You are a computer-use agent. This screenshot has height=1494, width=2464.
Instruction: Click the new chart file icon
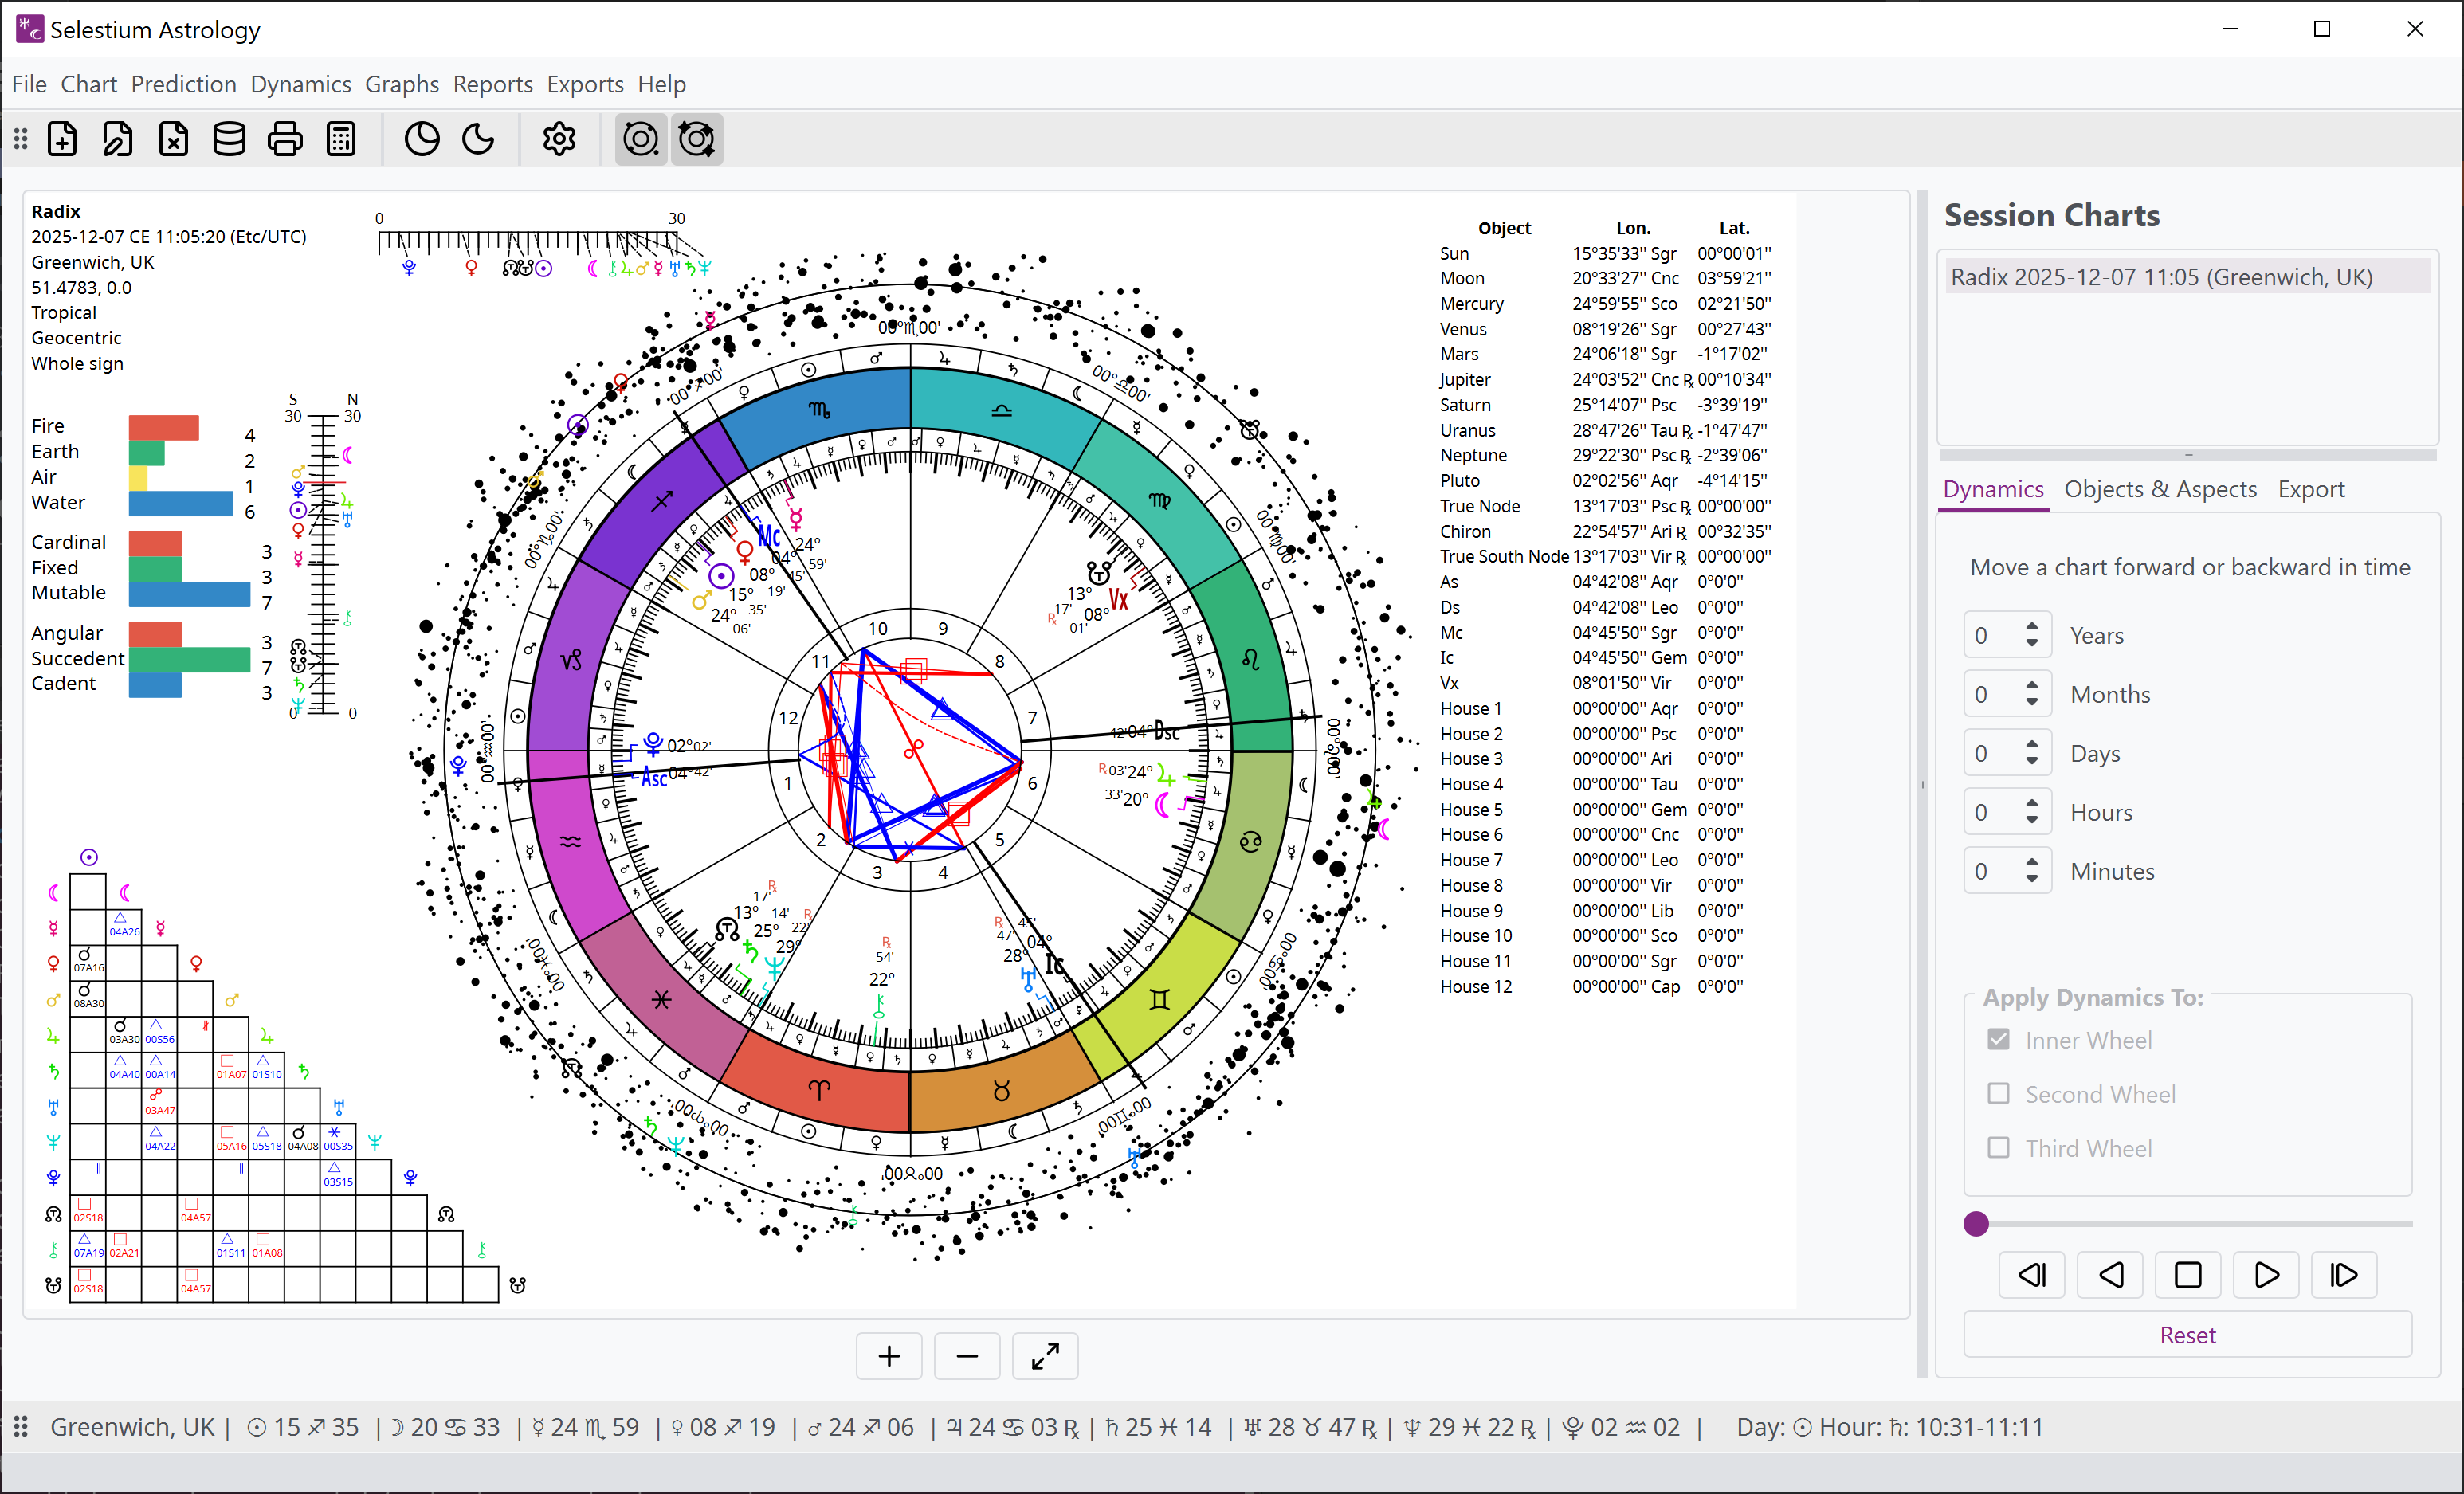pos(62,139)
